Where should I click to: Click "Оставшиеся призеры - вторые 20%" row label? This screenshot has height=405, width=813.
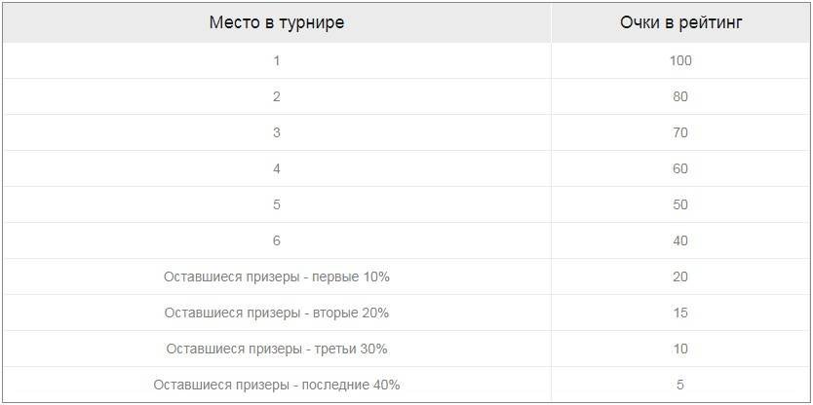277,313
